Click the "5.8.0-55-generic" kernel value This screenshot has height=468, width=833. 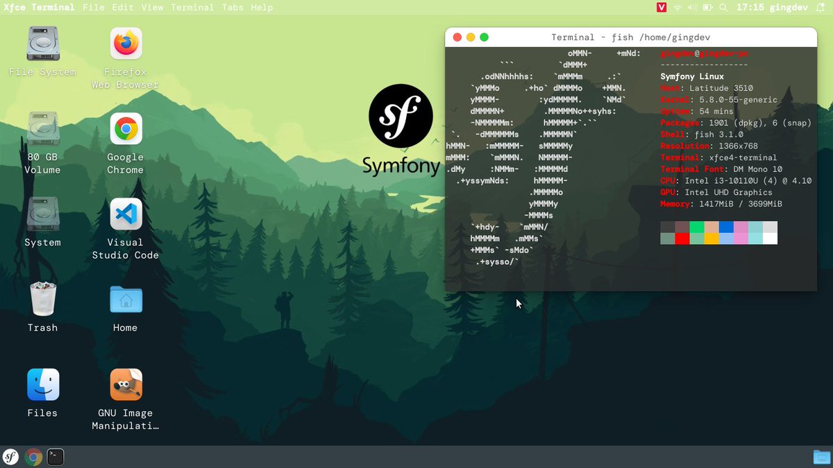(738, 100)
